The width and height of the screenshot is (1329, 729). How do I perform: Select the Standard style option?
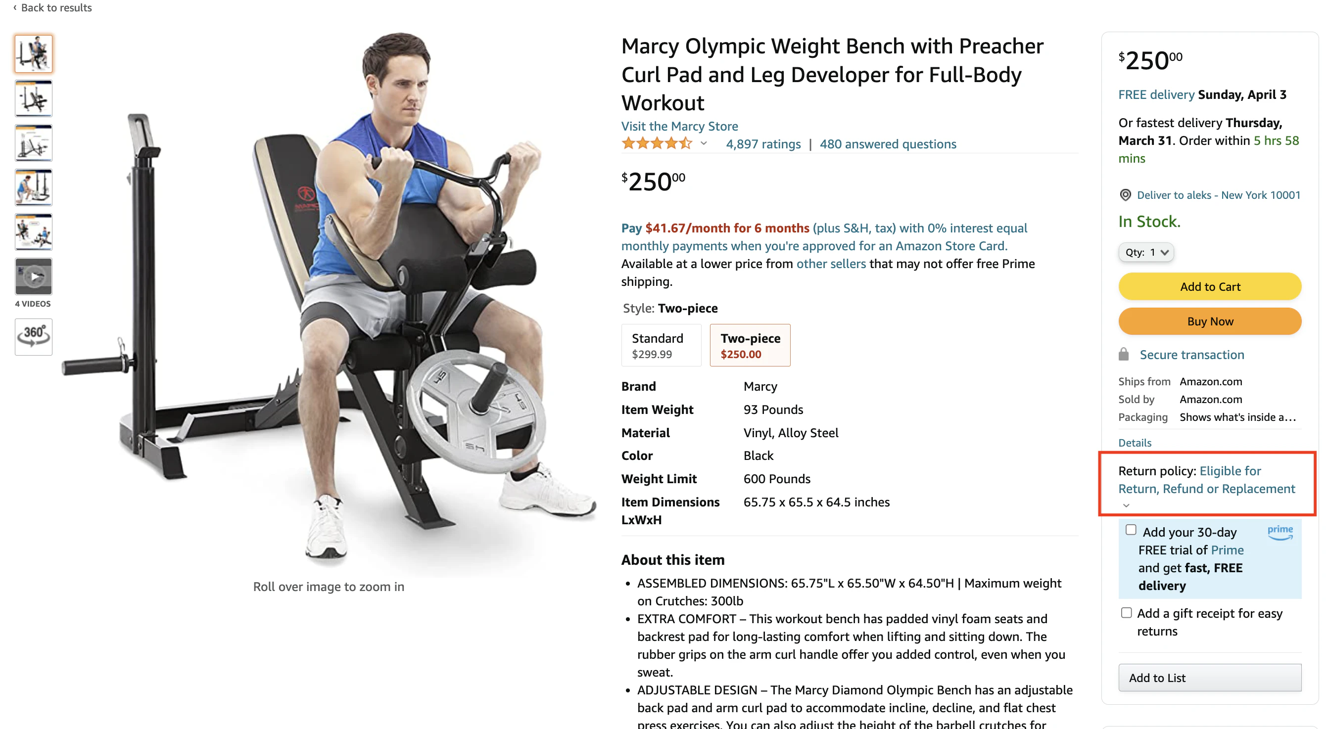tap(661, 345)
